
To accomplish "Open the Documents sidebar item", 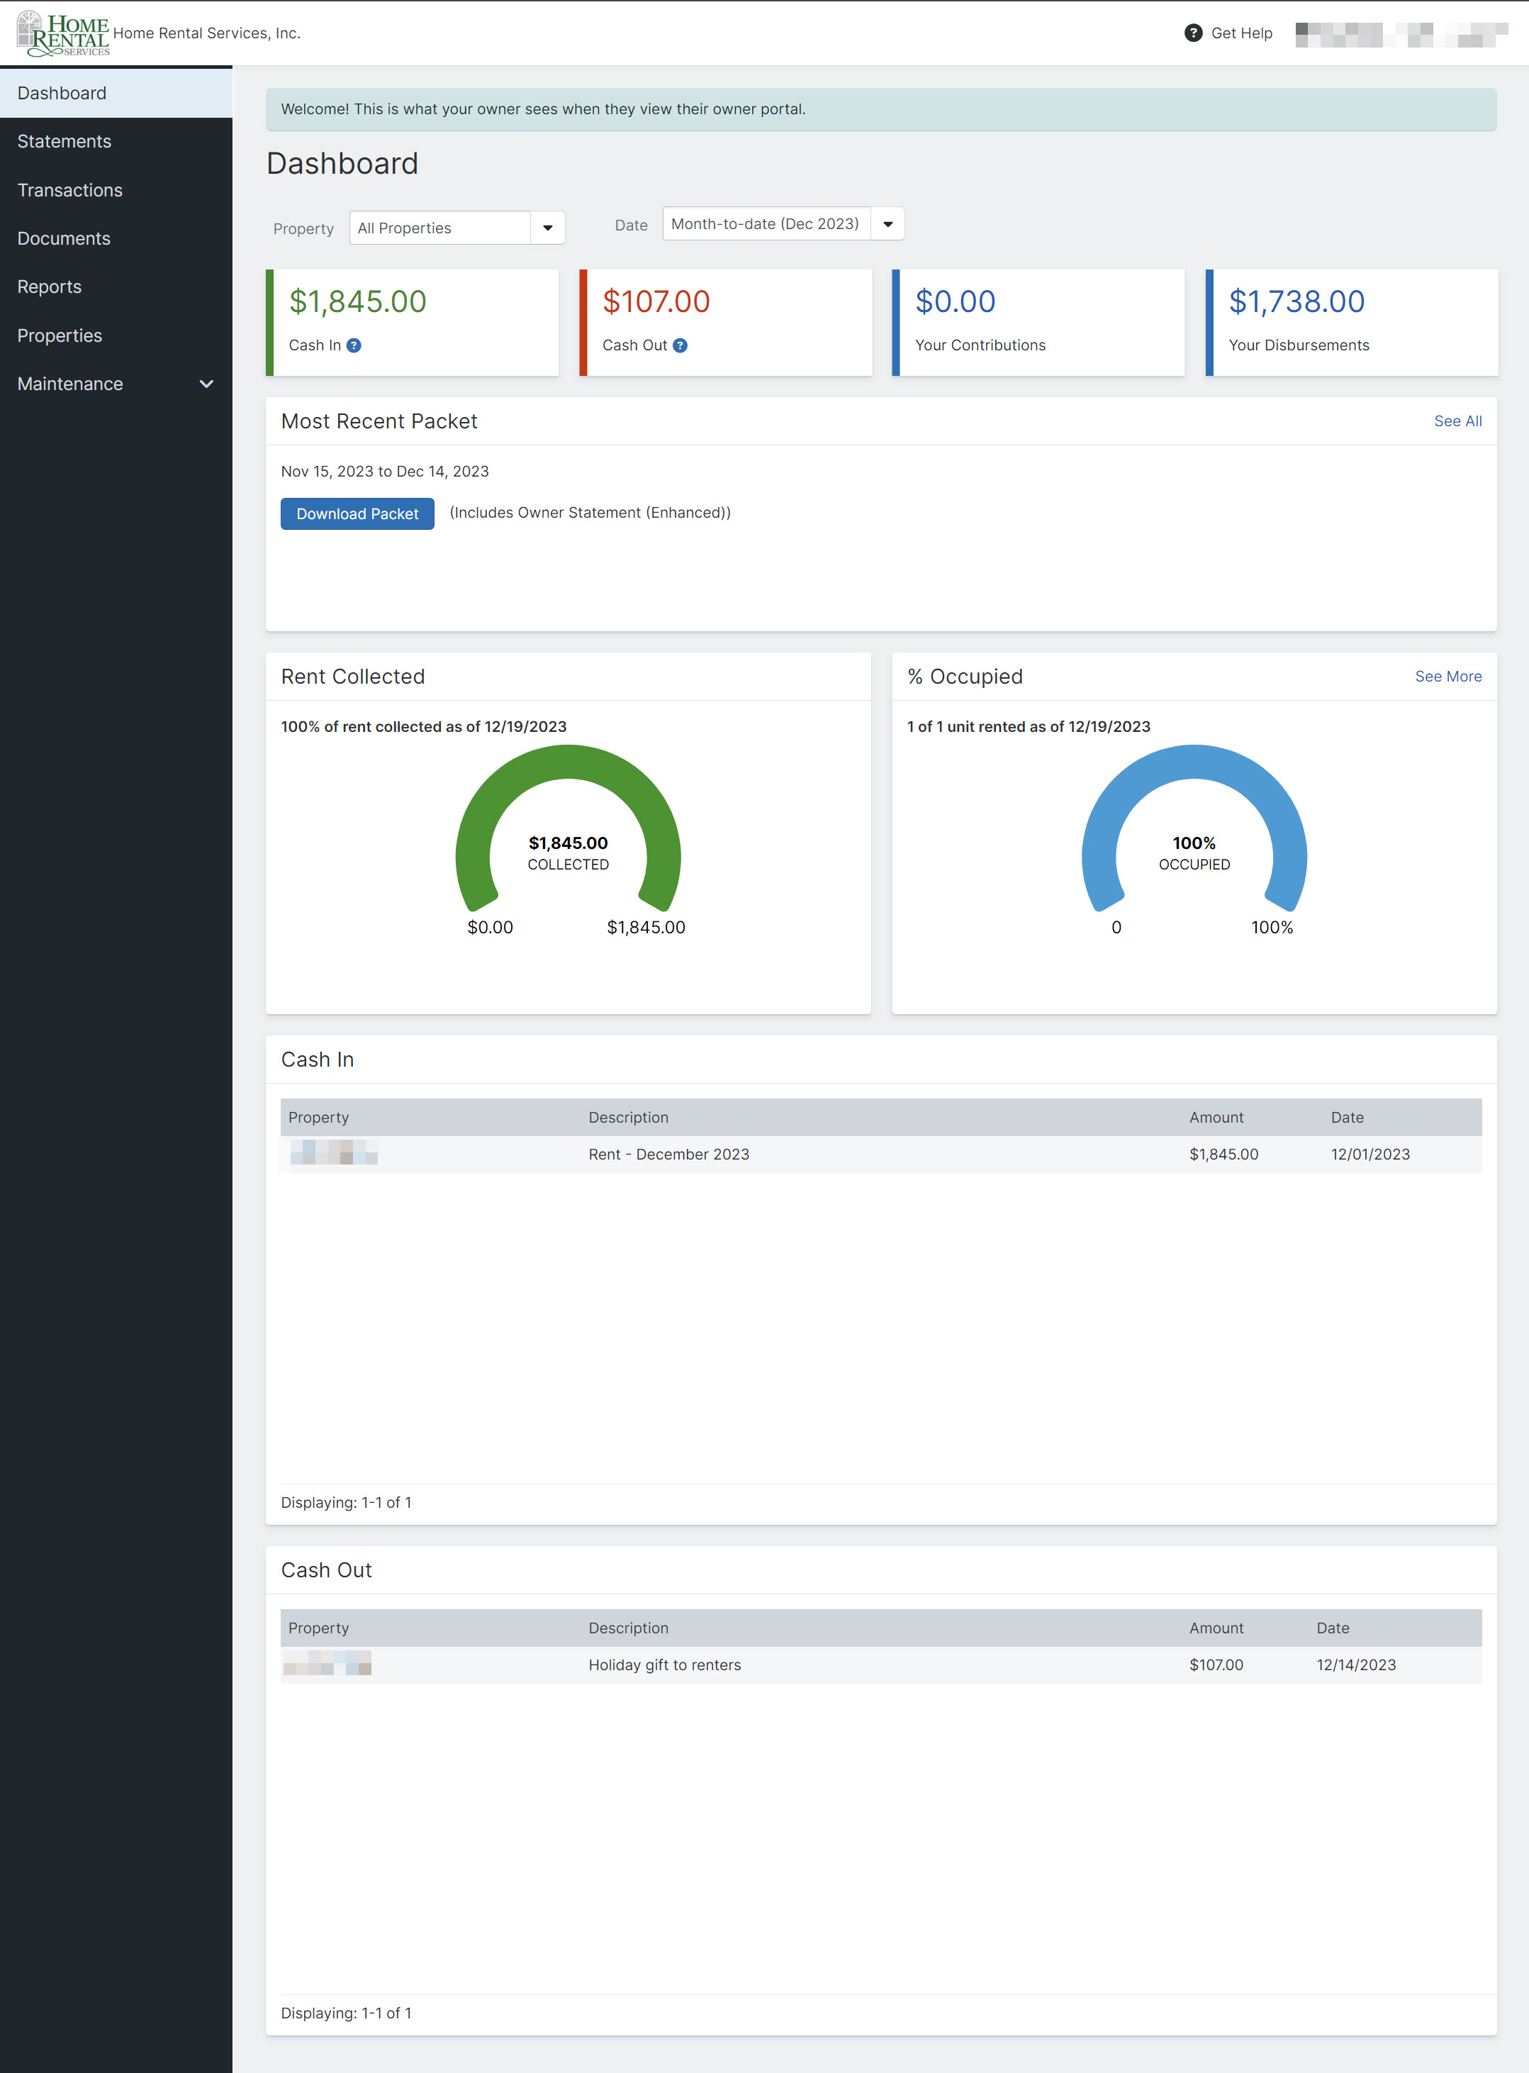I will coord(63,239).
